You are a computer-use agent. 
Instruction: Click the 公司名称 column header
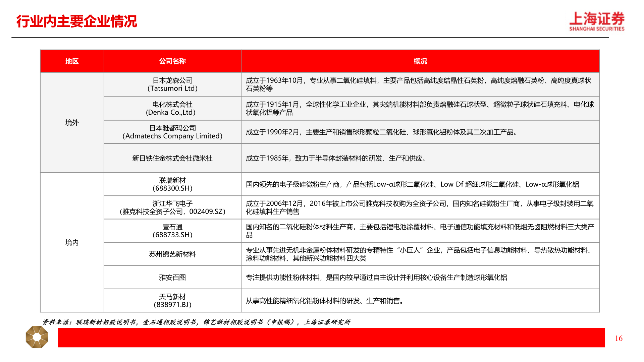[173, 61]
